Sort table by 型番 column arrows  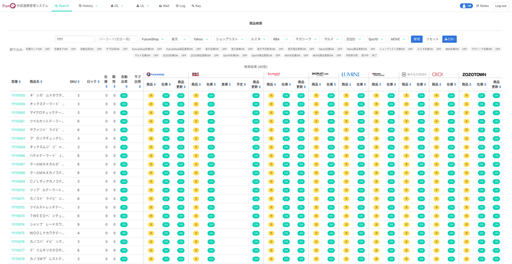(x=20, y=81)
